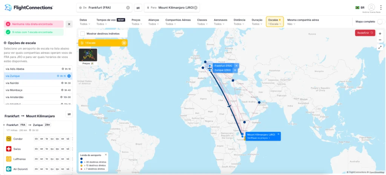This screenshot has height=175, width=386.
Task: Close the Frankfurt (FRA) map label
Action: [x=236, y=66]
